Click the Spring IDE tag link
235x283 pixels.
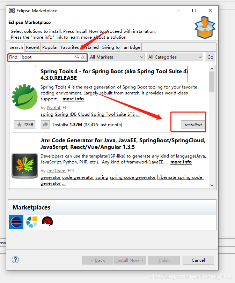[66, 114]
